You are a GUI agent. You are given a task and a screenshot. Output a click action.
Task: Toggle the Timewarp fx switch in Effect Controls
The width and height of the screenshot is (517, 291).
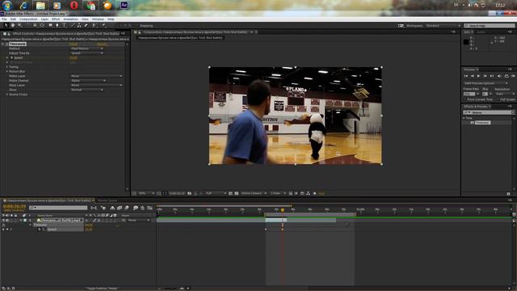point(7,44)
